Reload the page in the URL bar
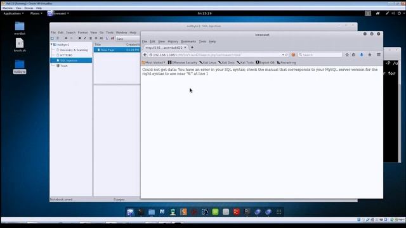Screen dimensions: 406x228 [287, 55]
